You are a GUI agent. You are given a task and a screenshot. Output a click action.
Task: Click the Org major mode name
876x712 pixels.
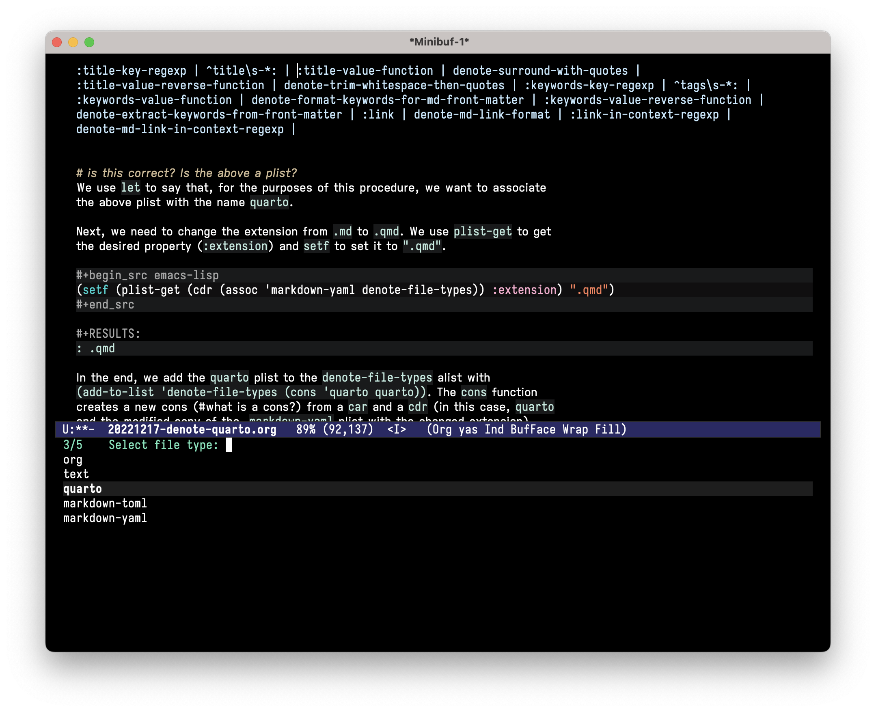point(442,429)
